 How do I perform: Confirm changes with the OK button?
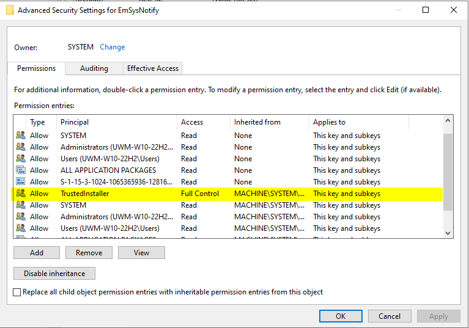(x=340, y=316)
